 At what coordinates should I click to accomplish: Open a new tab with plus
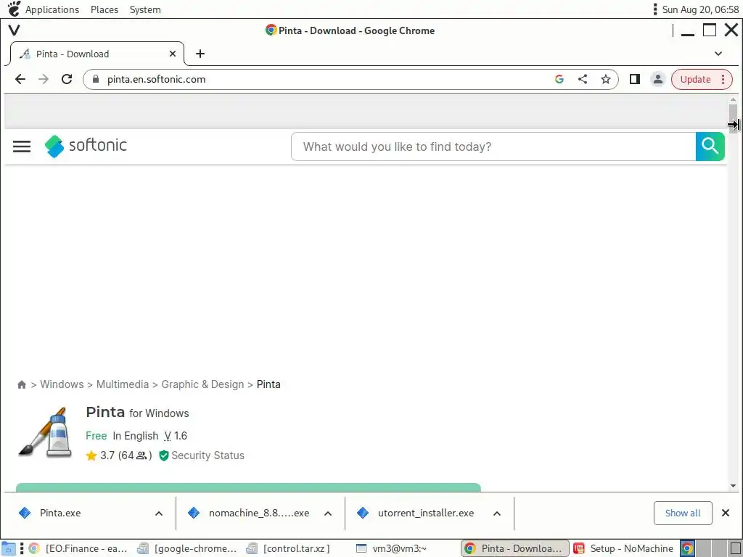(x=200, y=54)
